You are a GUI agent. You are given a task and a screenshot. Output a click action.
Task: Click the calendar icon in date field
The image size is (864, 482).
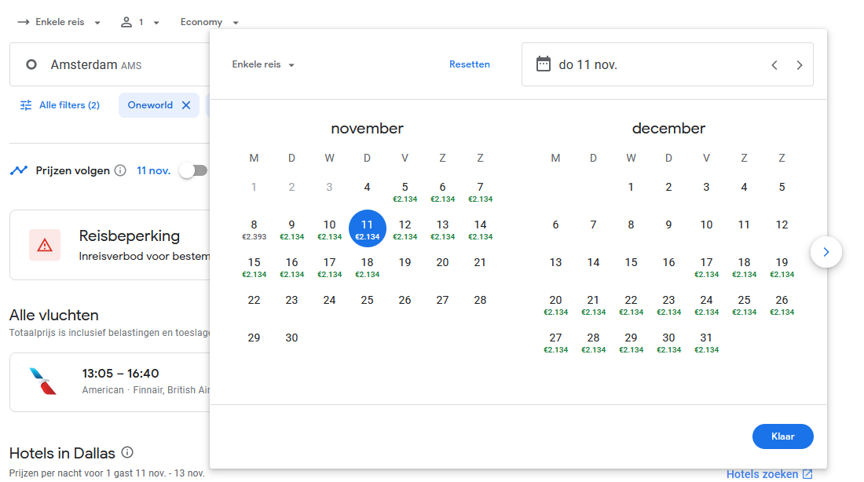click(544, 64)
